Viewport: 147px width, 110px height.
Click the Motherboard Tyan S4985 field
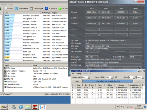pyautogui.click(x=113, y=65)
